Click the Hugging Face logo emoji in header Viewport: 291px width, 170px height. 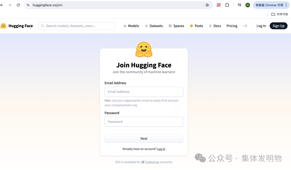[3, 26]
